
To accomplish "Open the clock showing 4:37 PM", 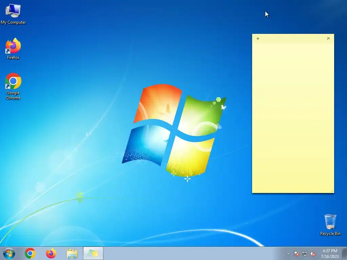I will point(330,254).
